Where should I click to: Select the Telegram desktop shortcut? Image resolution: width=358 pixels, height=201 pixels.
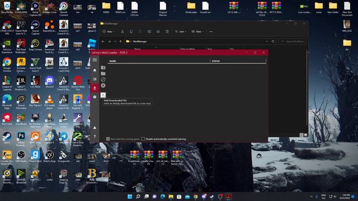63,138
